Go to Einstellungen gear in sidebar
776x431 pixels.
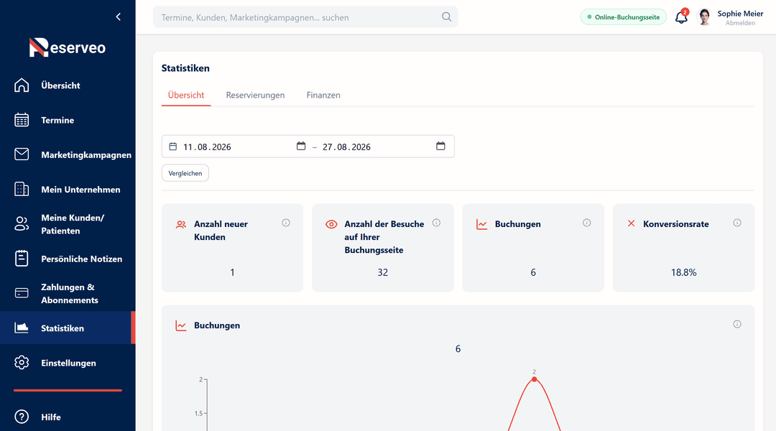click(68, 363)
